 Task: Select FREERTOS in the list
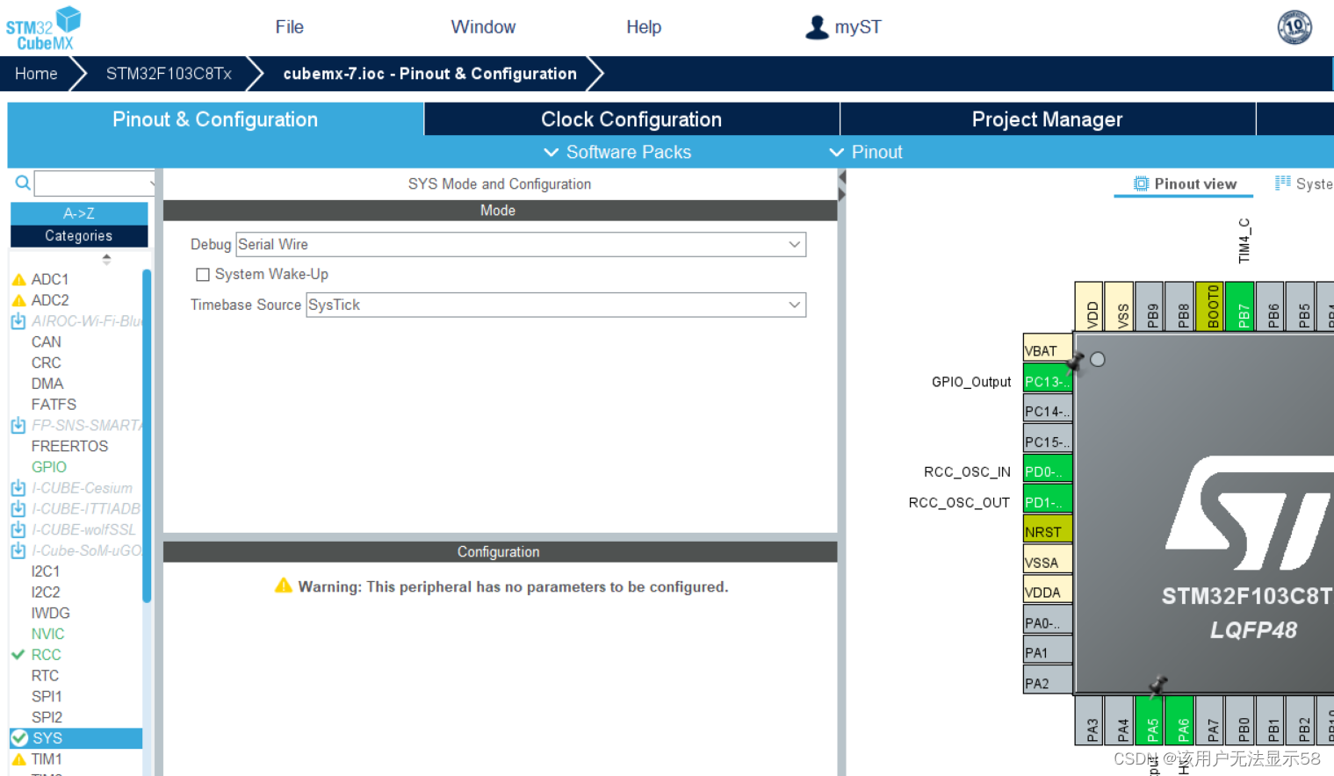[x=69, y=446]
